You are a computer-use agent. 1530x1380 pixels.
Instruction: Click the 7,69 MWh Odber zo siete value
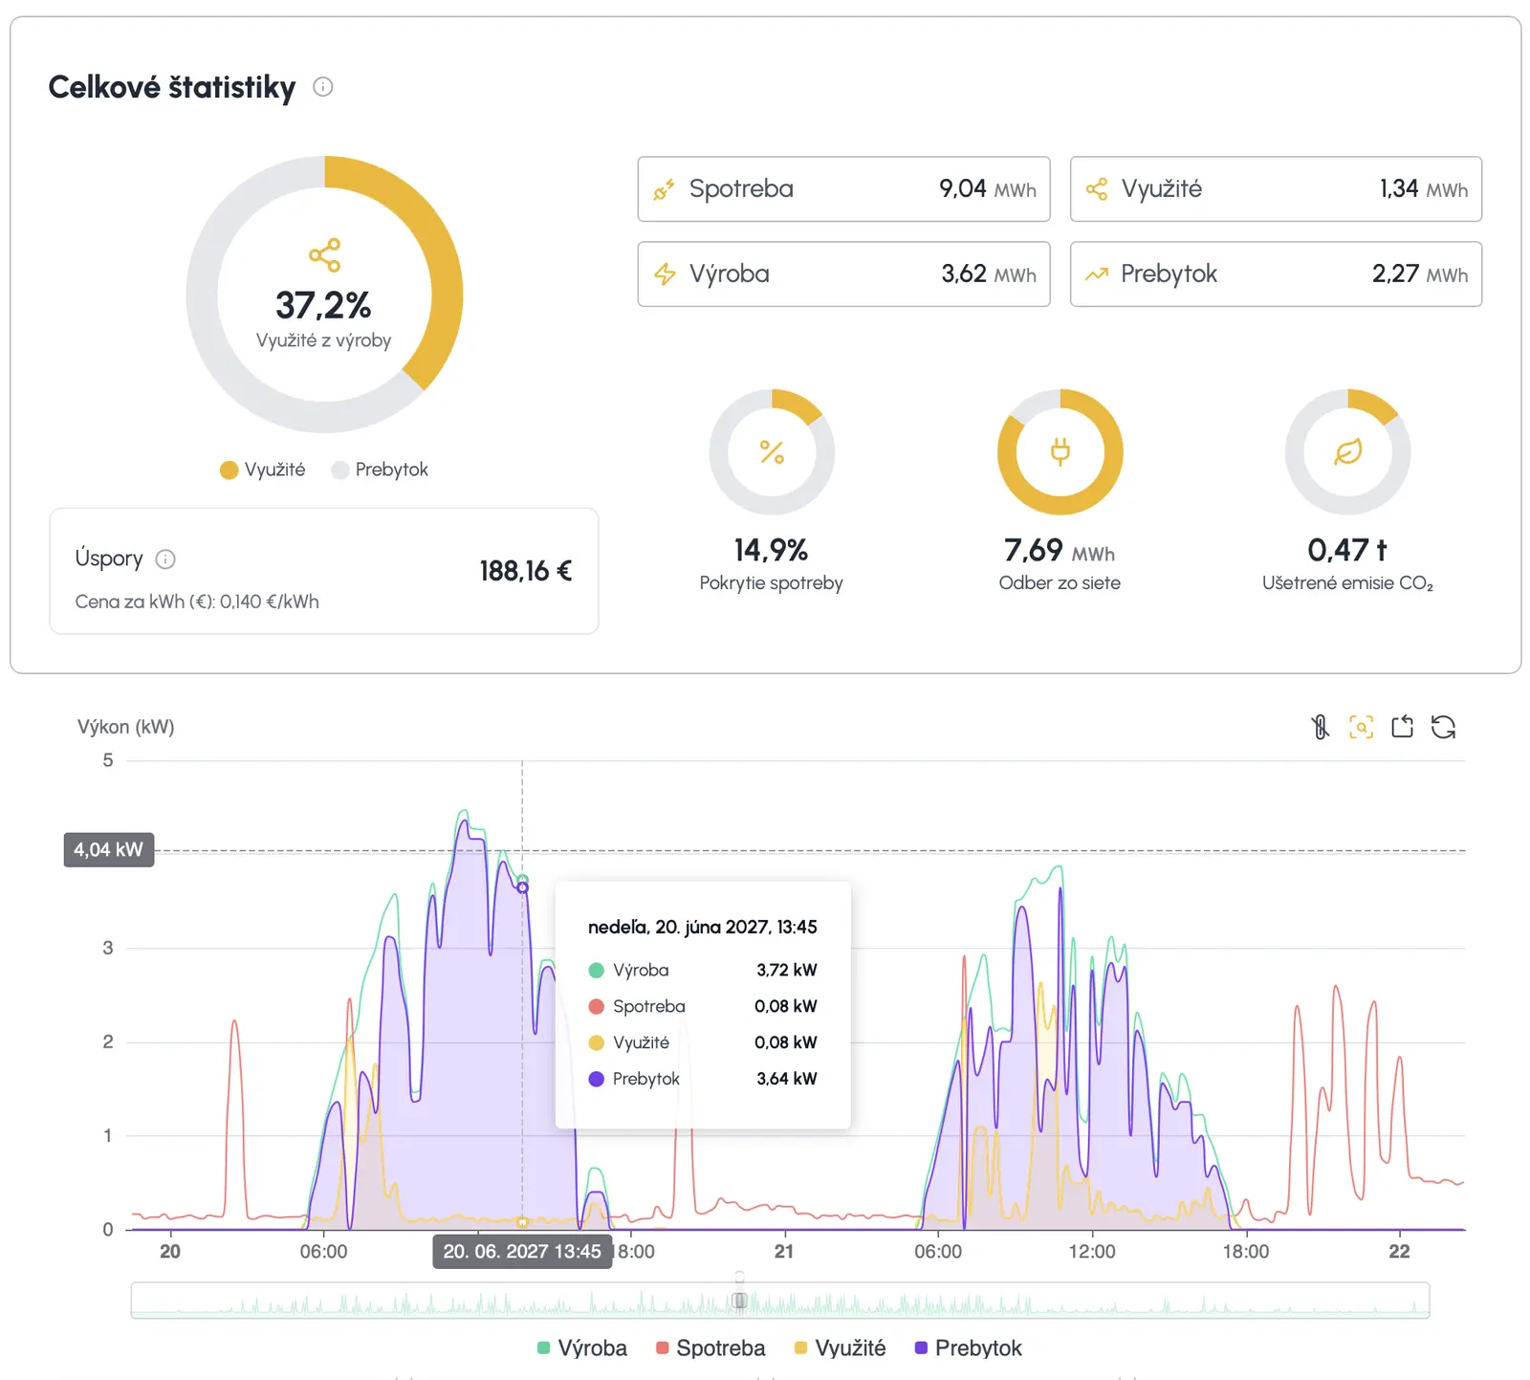[x=1060, y=550]
